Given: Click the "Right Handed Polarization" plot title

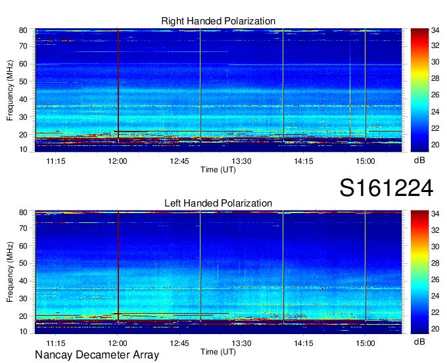Looking at the screenshot, I should 218,21.
